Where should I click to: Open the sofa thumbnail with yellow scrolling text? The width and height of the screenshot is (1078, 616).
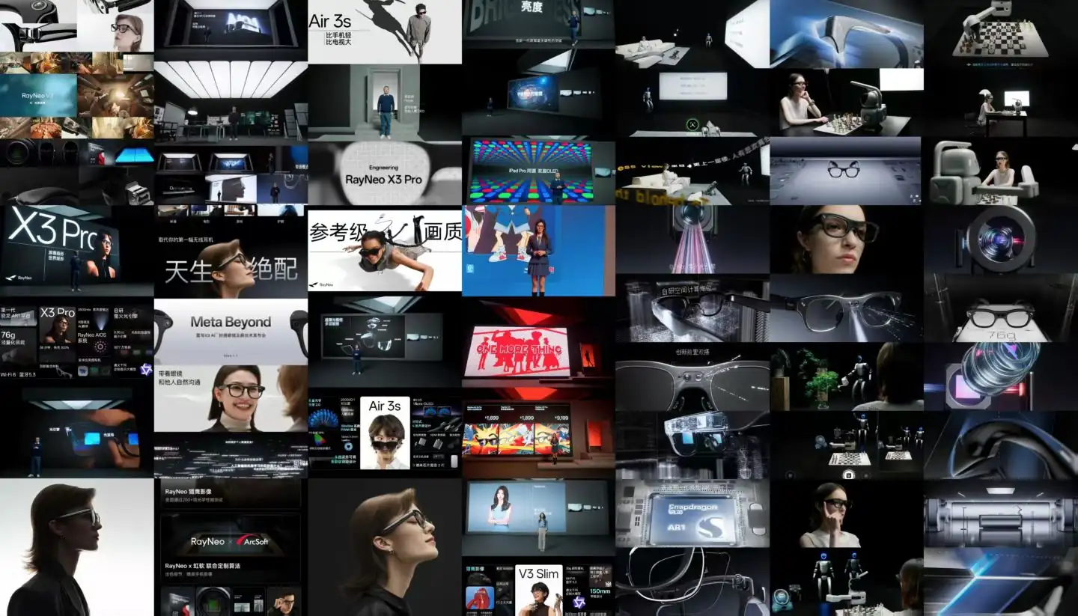692,171
